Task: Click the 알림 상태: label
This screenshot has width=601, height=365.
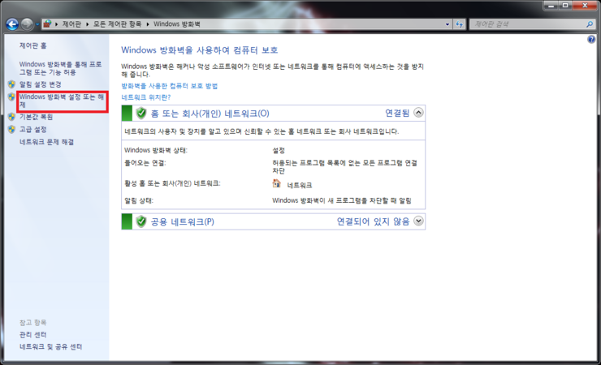Action: click(x=138, y=200)
